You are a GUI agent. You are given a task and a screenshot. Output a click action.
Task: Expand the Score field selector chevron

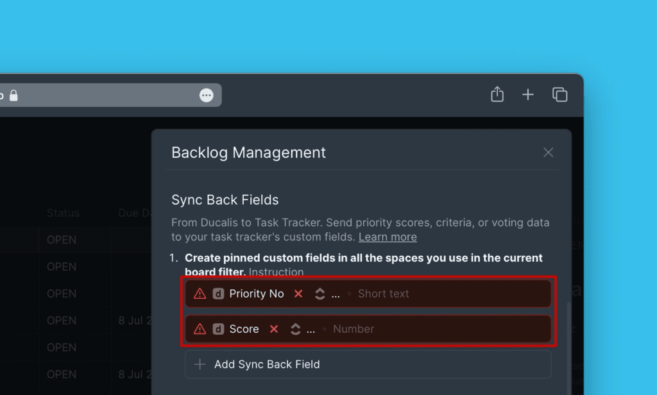click(296, 329)
